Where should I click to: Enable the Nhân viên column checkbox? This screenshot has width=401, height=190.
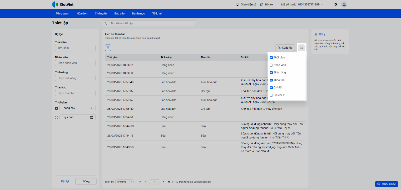click(271, 65)
